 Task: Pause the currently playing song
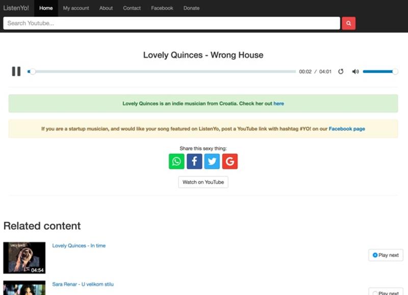pyautogui.click(x=16, y=71)
